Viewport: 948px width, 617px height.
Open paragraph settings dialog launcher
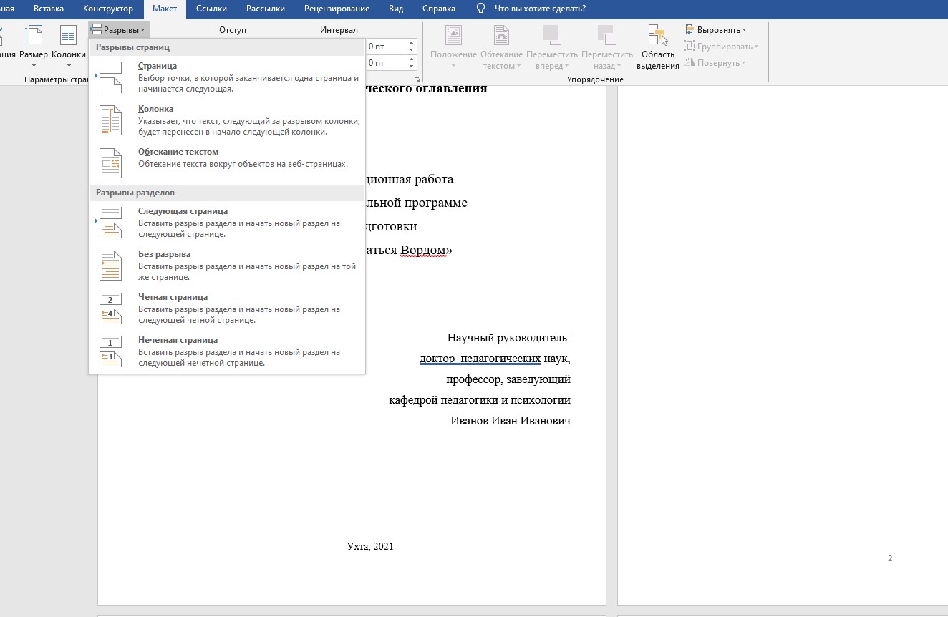point(417,79)
